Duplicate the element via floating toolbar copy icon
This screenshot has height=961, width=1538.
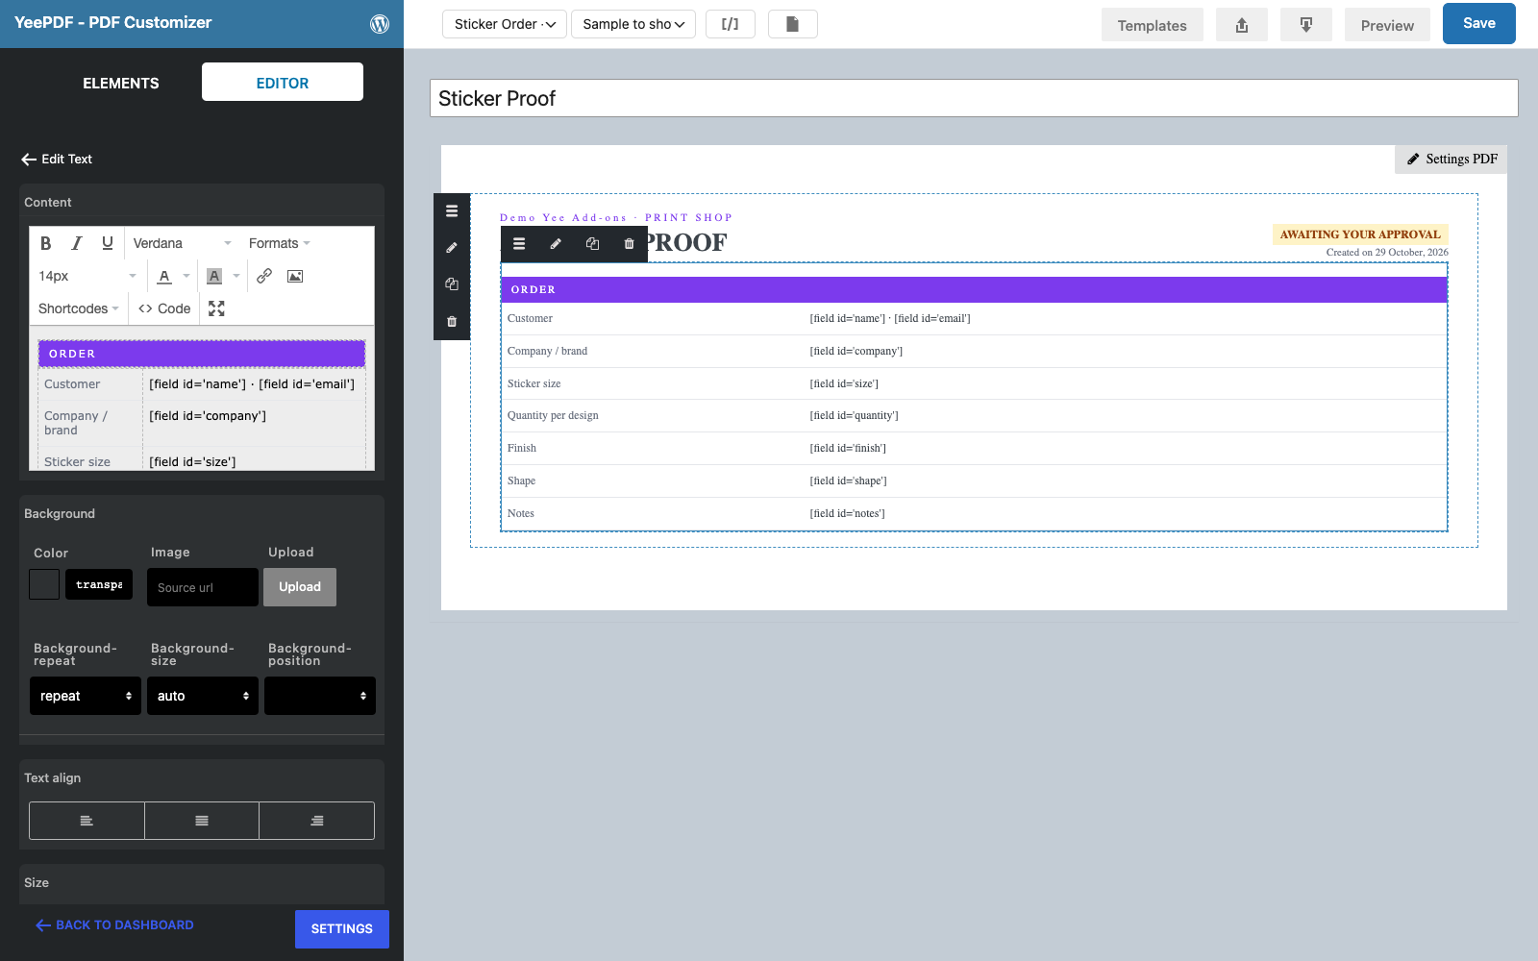(592, 244)
